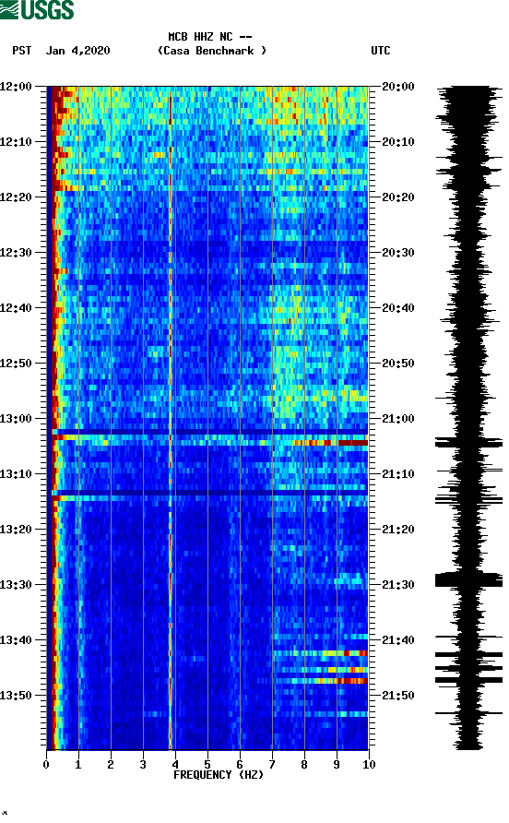Click the 'UTC' timezone label
This screenshot has height=823, width=509.
click(381, 51)
